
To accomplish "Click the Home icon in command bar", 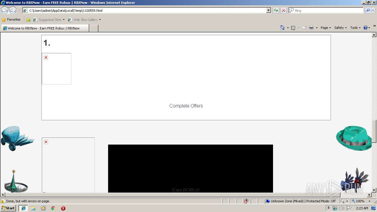I will click(282, 28).
